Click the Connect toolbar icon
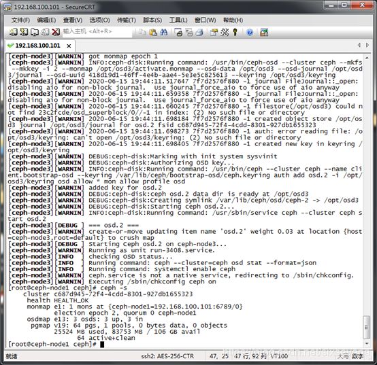 (13, 32)
